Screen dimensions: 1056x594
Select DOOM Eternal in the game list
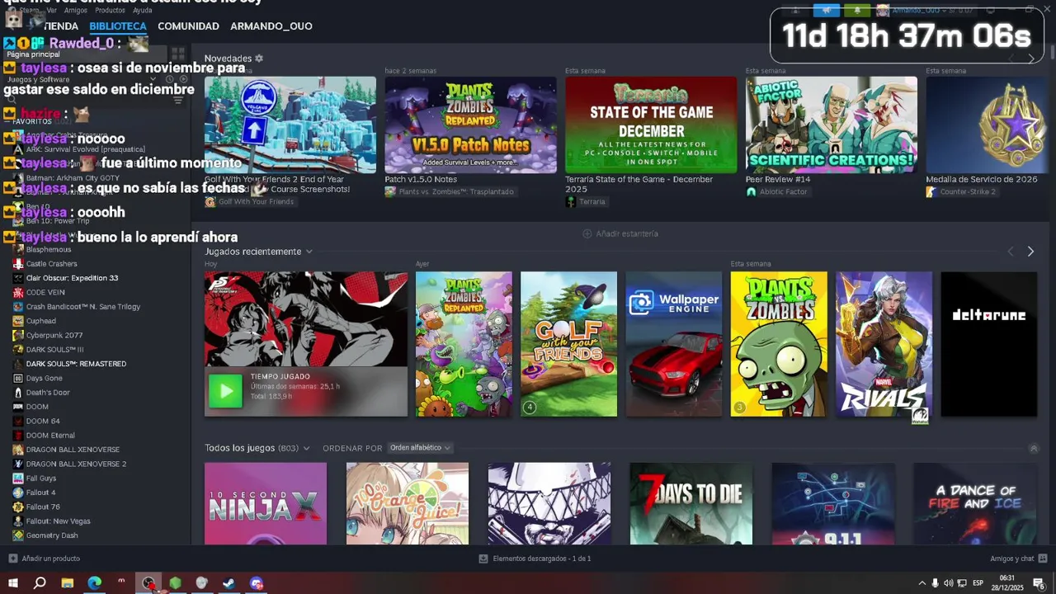[x=50, y=436]
